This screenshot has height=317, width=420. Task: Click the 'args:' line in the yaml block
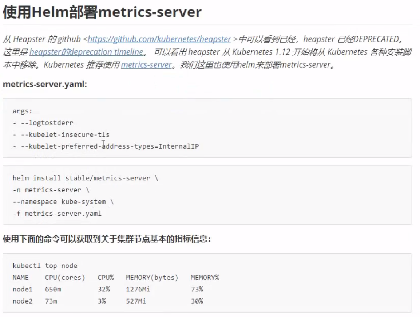coord(22,111)
